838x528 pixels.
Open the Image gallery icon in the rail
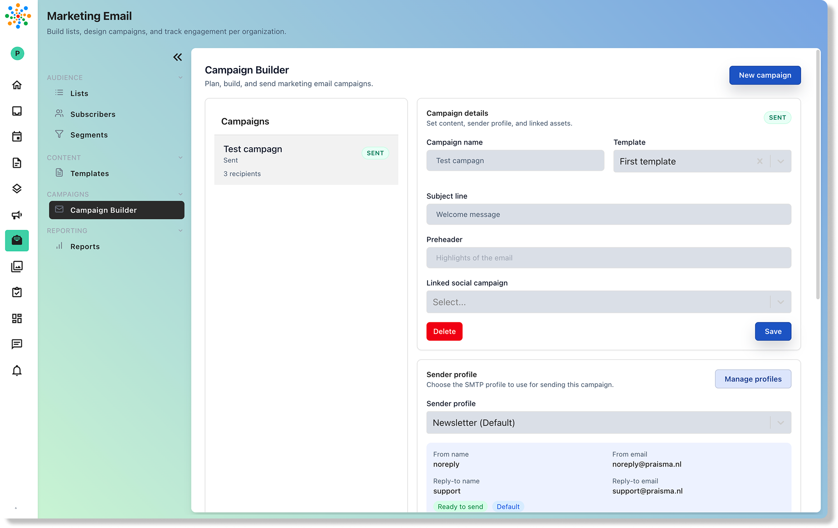click(x=17, y=266)
